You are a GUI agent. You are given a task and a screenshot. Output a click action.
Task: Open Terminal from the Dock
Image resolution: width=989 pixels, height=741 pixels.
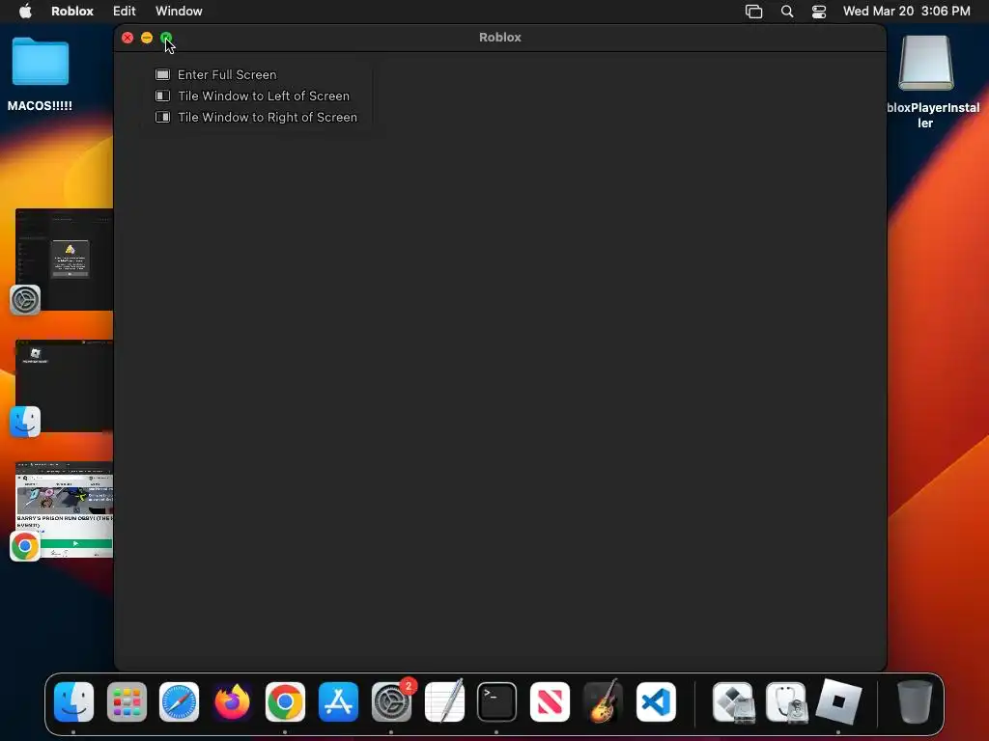497,701
